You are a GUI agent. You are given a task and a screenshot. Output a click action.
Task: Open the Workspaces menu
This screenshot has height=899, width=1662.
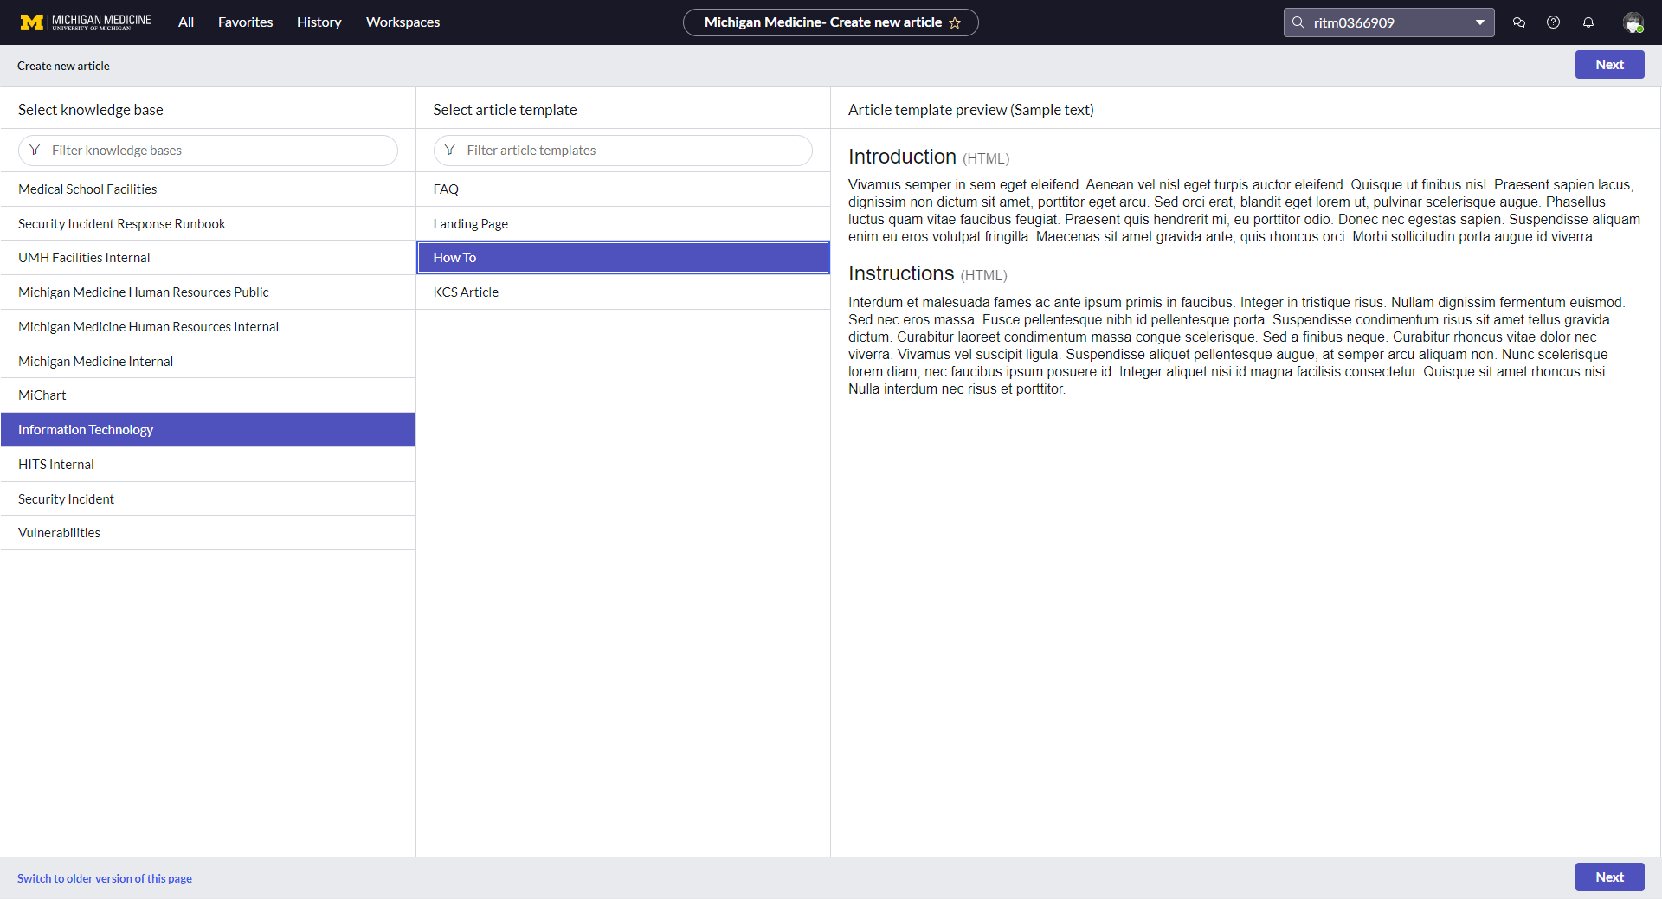pyautogui.click(x=403, y=22)
